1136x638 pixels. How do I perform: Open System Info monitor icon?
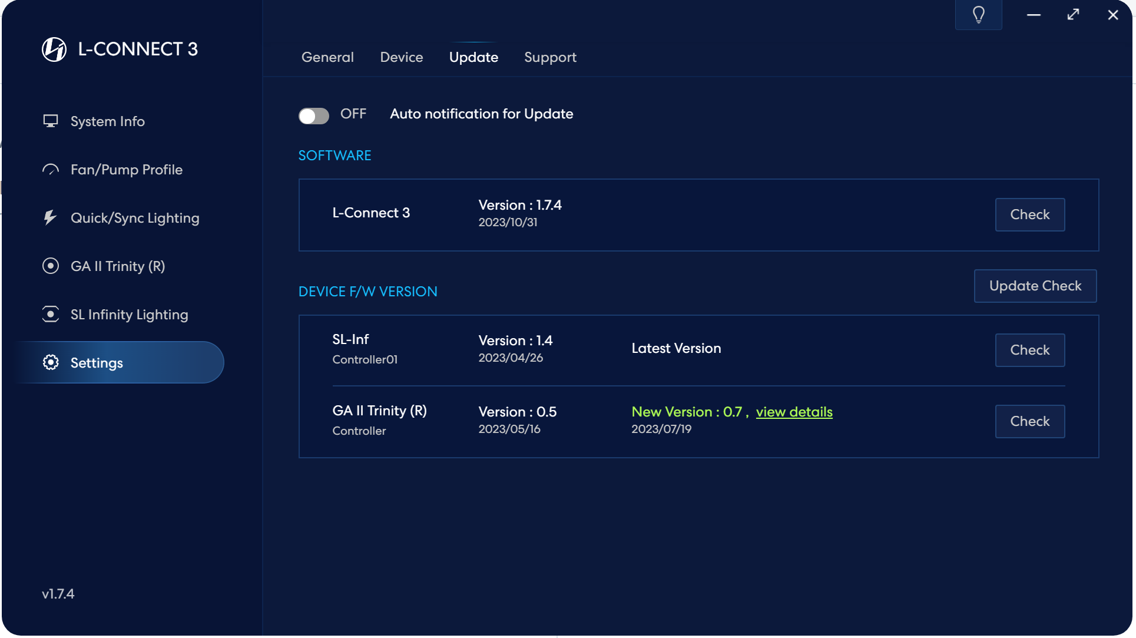pyautogui.click(x=51, y=121)
